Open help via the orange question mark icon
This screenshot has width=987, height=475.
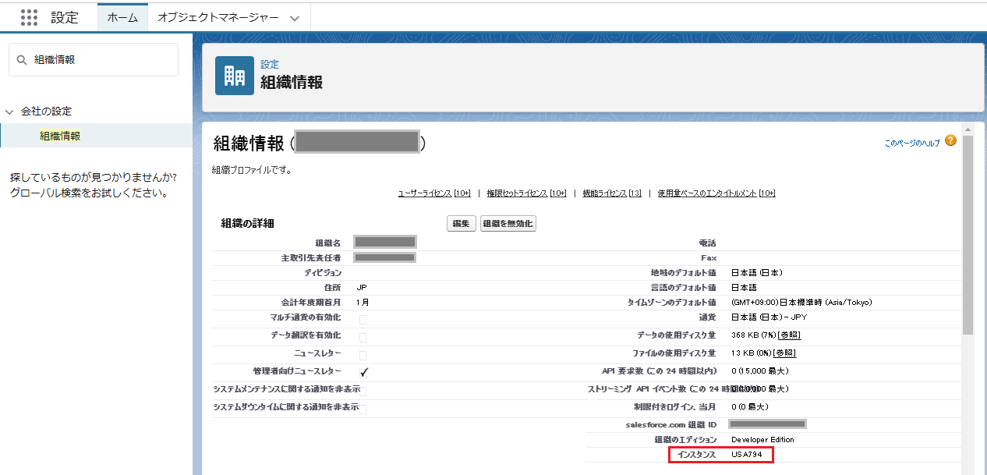coord(950,141)
